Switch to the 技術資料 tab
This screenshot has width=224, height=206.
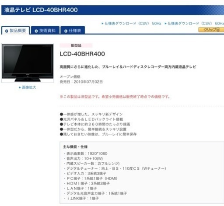45,30
